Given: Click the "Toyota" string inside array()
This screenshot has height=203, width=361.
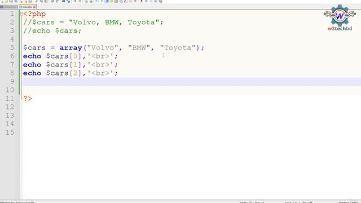Looking at the screenshot, I should (178, 48).
